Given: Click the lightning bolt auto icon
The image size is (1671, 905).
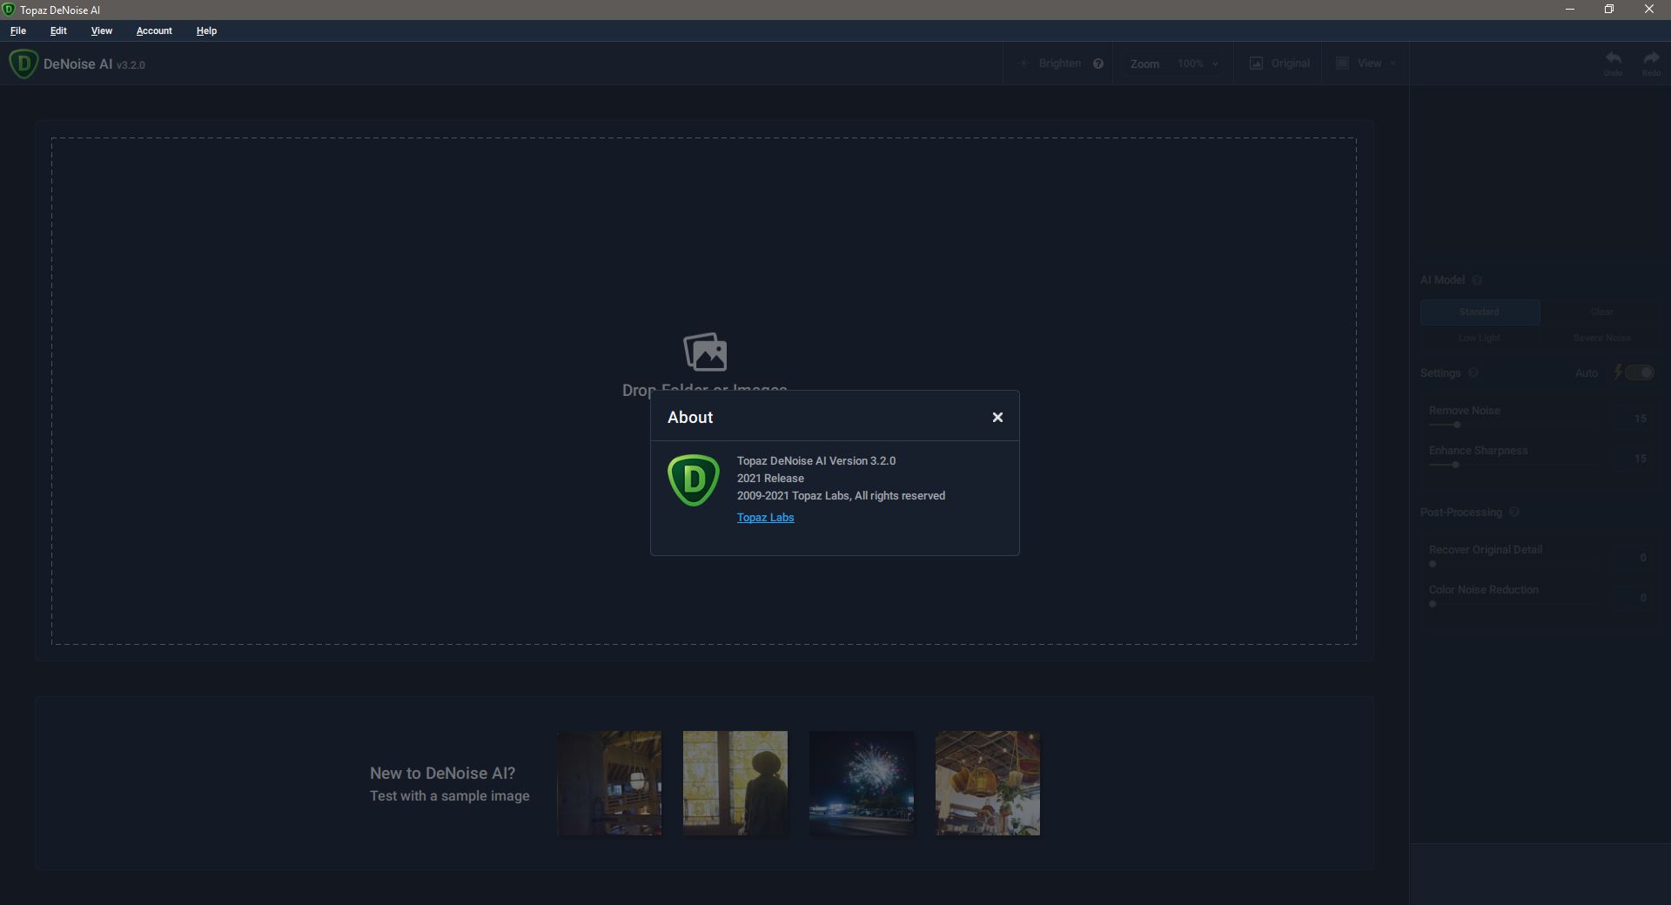Looking at the screenshot, I should coord(1618,372).
